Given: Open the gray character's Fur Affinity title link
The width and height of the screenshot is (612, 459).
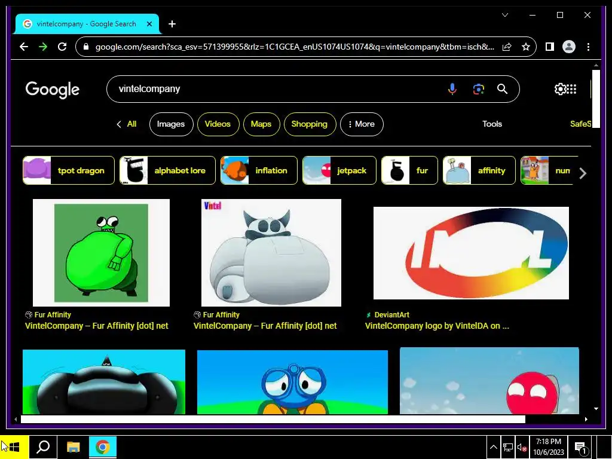Looking at the screenshot, I should [x=265, y=326].
